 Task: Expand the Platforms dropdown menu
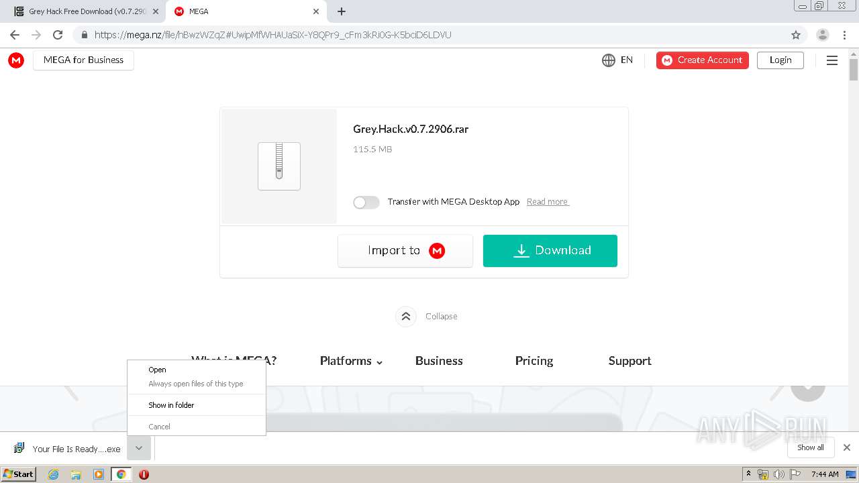351,361
